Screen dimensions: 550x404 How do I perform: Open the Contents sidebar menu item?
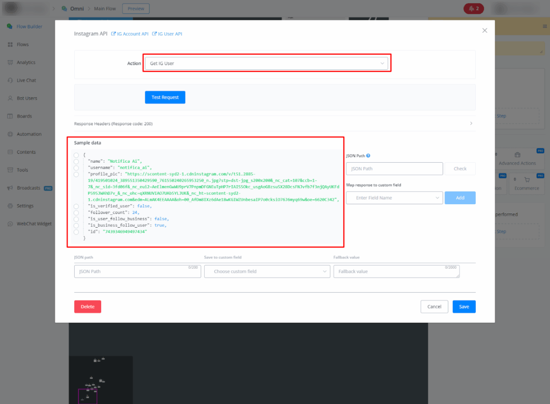26,152
